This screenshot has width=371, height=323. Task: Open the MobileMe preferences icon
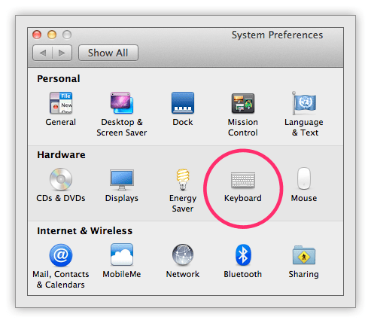coord(122,254)
